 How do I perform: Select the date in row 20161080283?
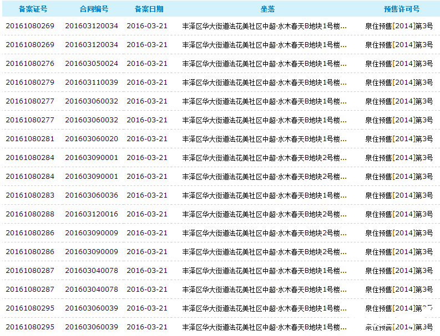(147, 195)
